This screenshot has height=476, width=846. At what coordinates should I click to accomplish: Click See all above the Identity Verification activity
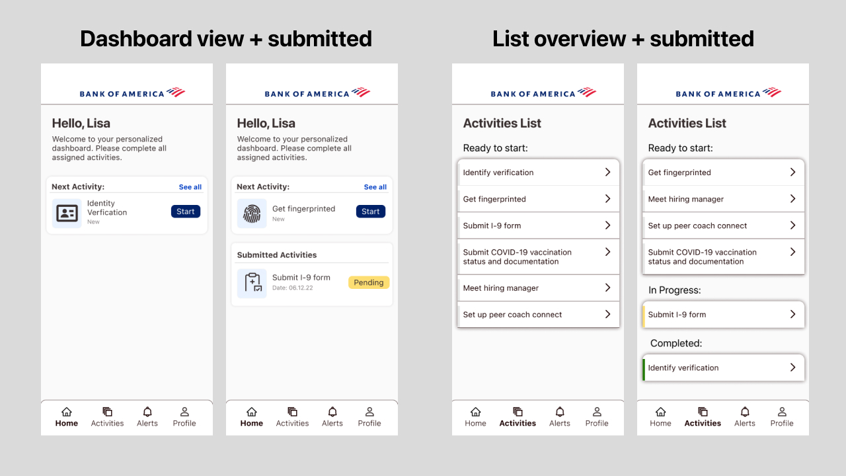point(190,187)
